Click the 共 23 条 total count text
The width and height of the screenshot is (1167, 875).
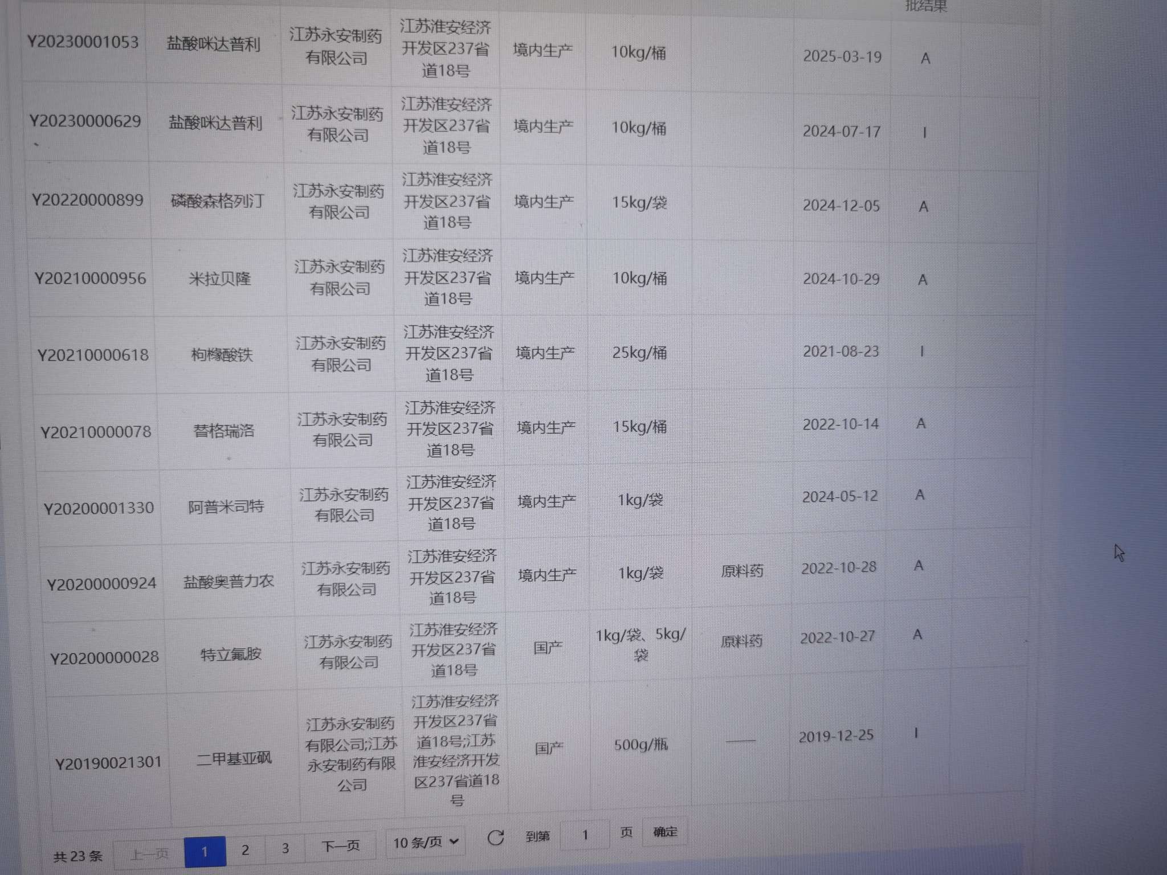[78, 856]
